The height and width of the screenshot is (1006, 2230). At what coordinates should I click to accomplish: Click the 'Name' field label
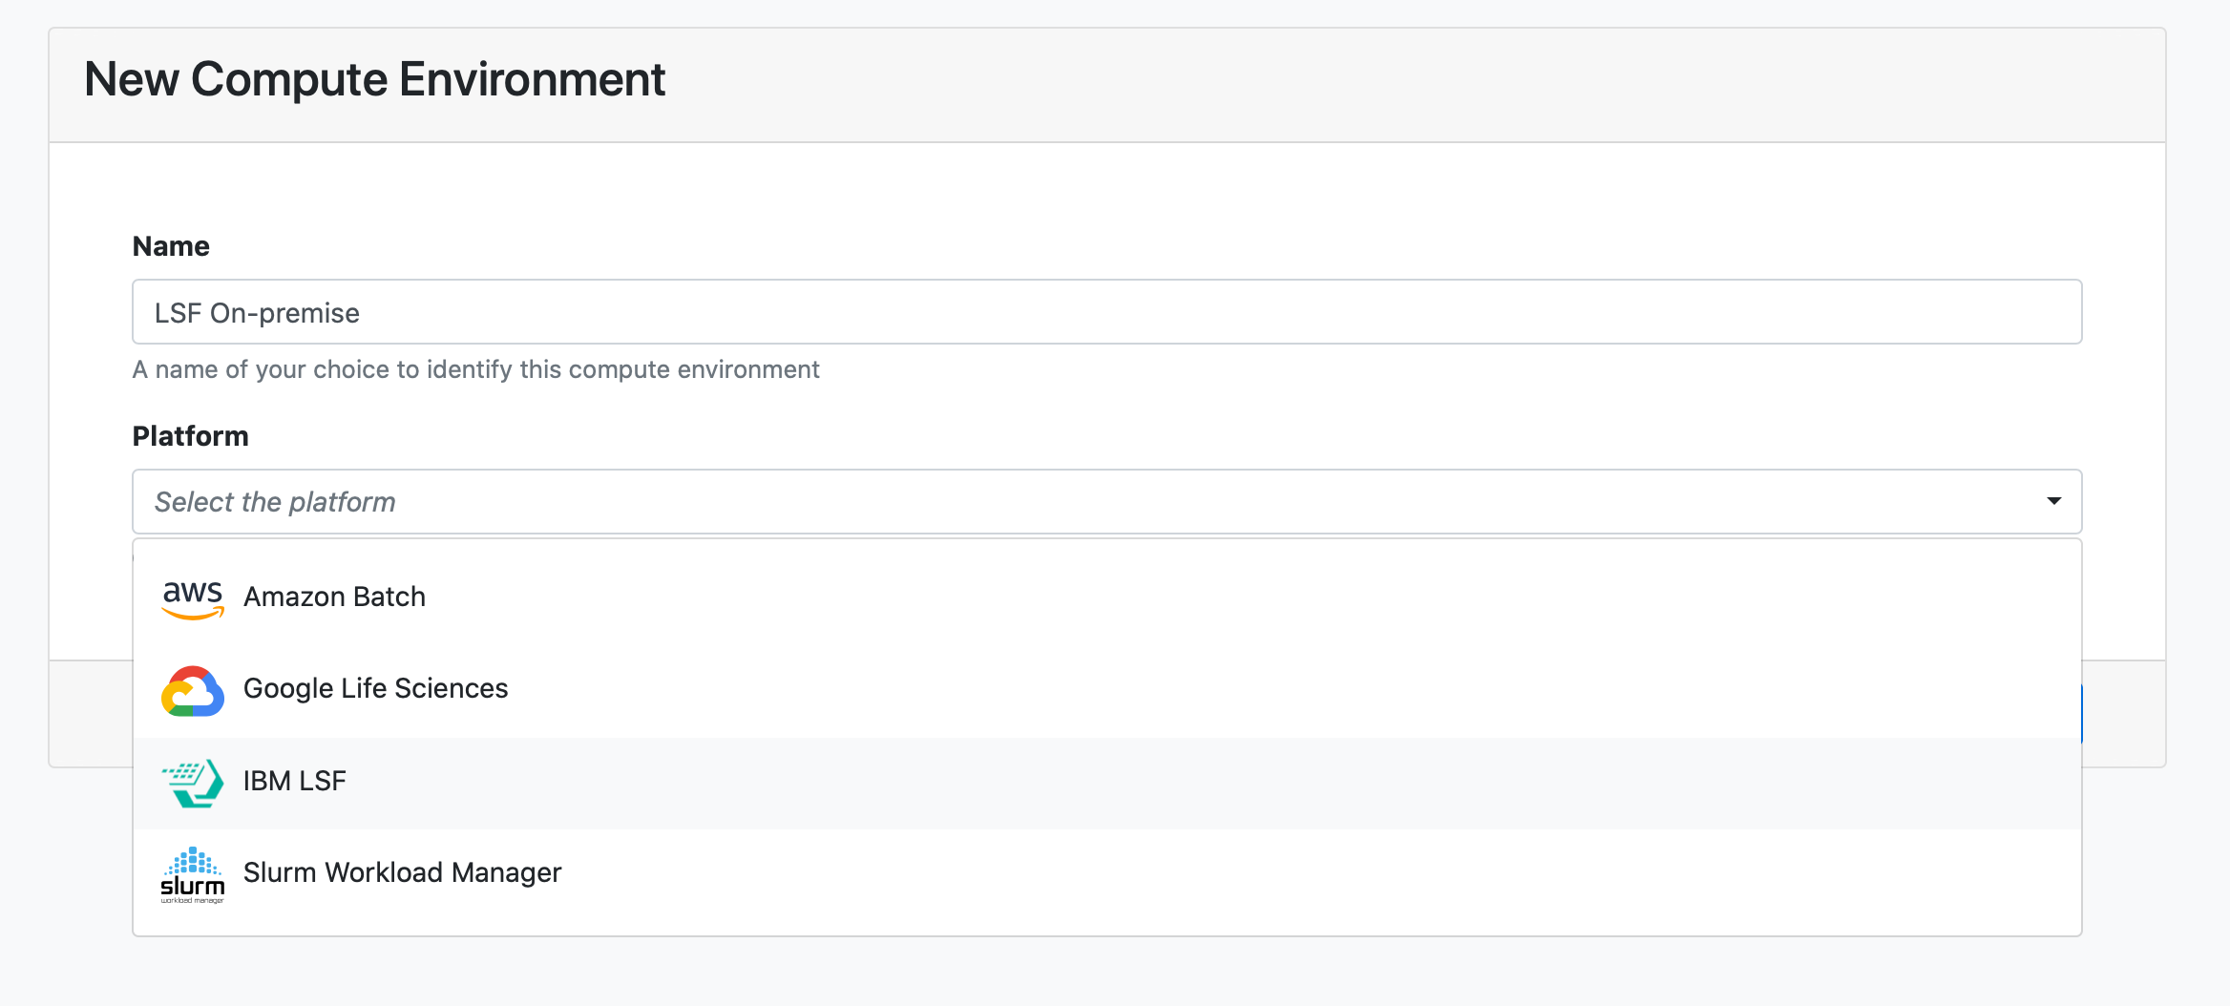171,246
